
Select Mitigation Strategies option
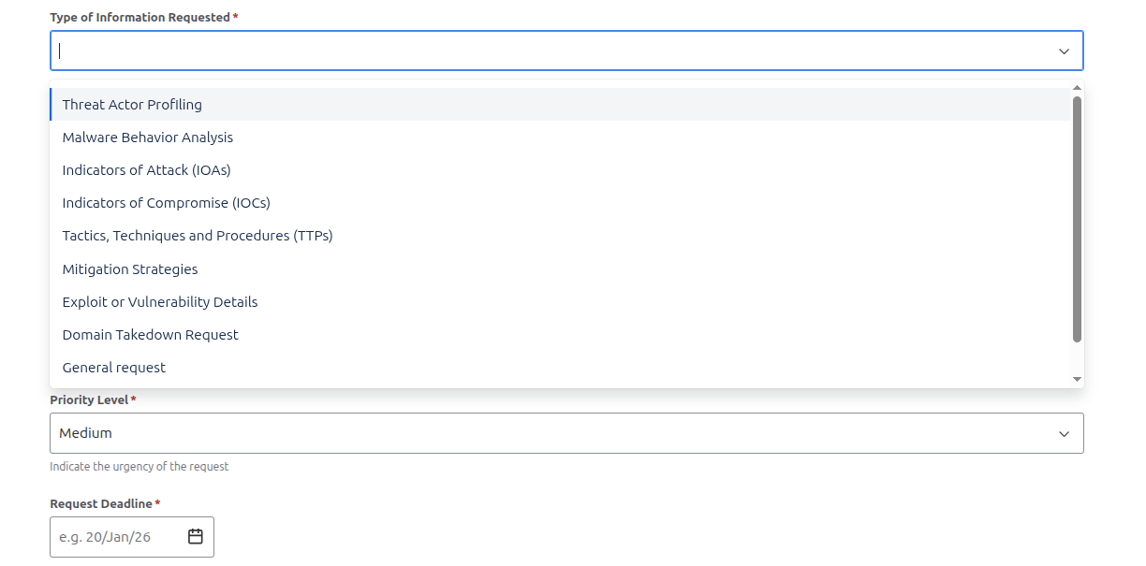tap(130, 269)
